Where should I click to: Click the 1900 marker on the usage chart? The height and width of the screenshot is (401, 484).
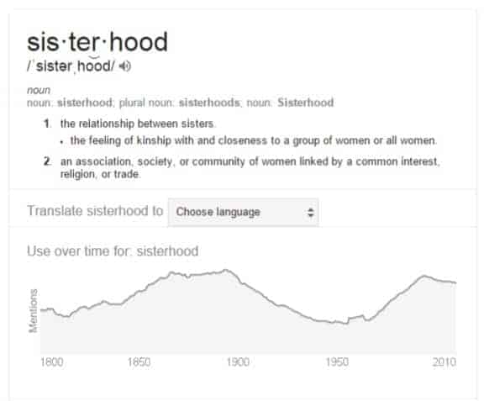[238, 362]
